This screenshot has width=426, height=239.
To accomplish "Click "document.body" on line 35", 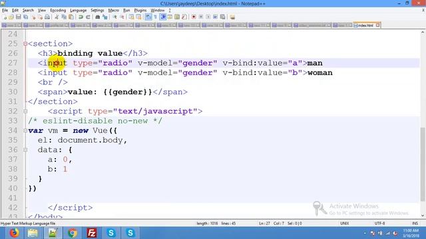I will (x=90, y=140).
